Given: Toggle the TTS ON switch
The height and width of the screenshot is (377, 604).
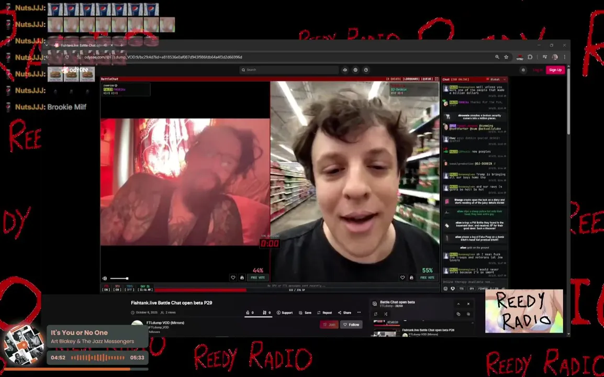Looking at the screenshot, I should click(106, 289).
